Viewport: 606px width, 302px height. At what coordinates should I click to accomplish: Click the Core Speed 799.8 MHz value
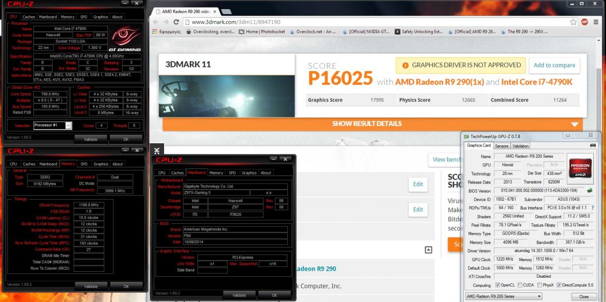point(50,94)
